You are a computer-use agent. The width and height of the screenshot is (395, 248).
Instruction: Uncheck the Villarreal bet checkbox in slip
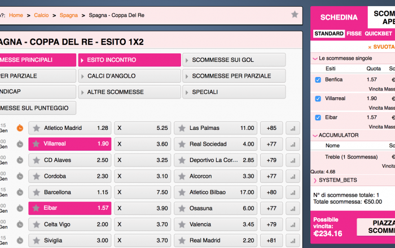point(318,98)
